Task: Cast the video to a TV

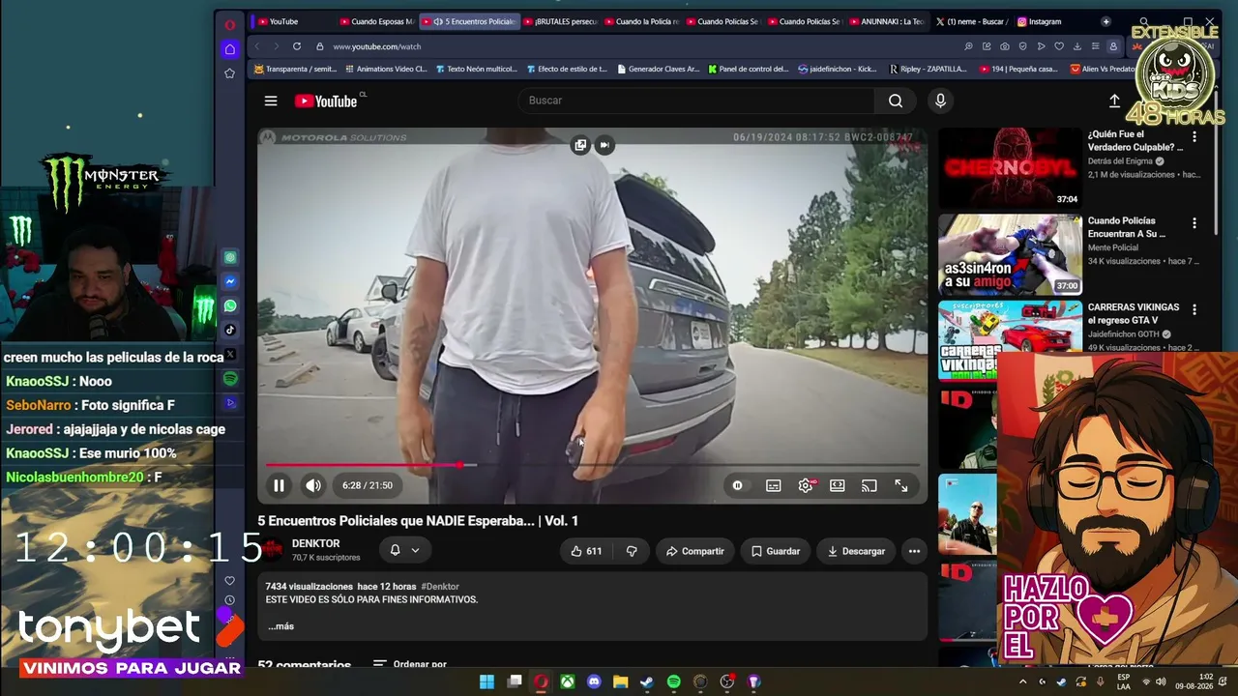Action: pos(870,485)
